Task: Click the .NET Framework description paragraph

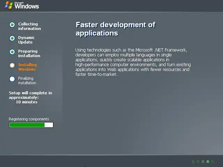Action: click(x=133, y=62)
